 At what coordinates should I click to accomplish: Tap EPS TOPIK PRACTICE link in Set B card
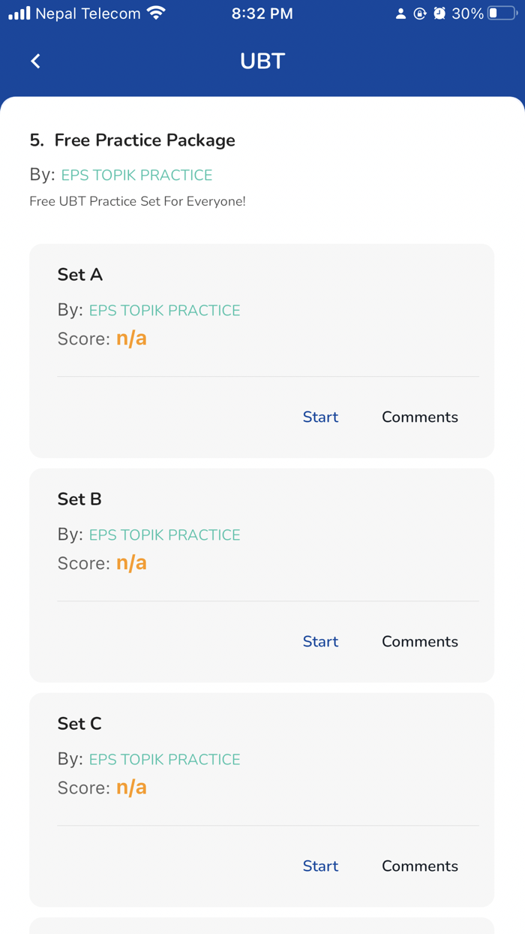[165, 535]
